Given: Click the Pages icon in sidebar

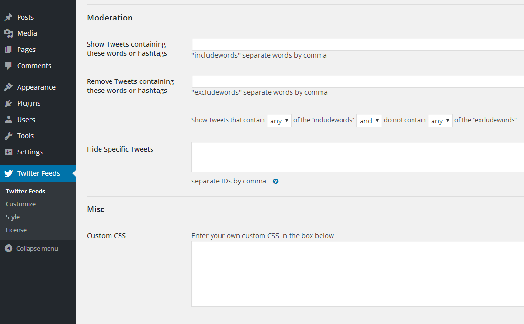Looking at the screenshot, I should coord(9,50).
